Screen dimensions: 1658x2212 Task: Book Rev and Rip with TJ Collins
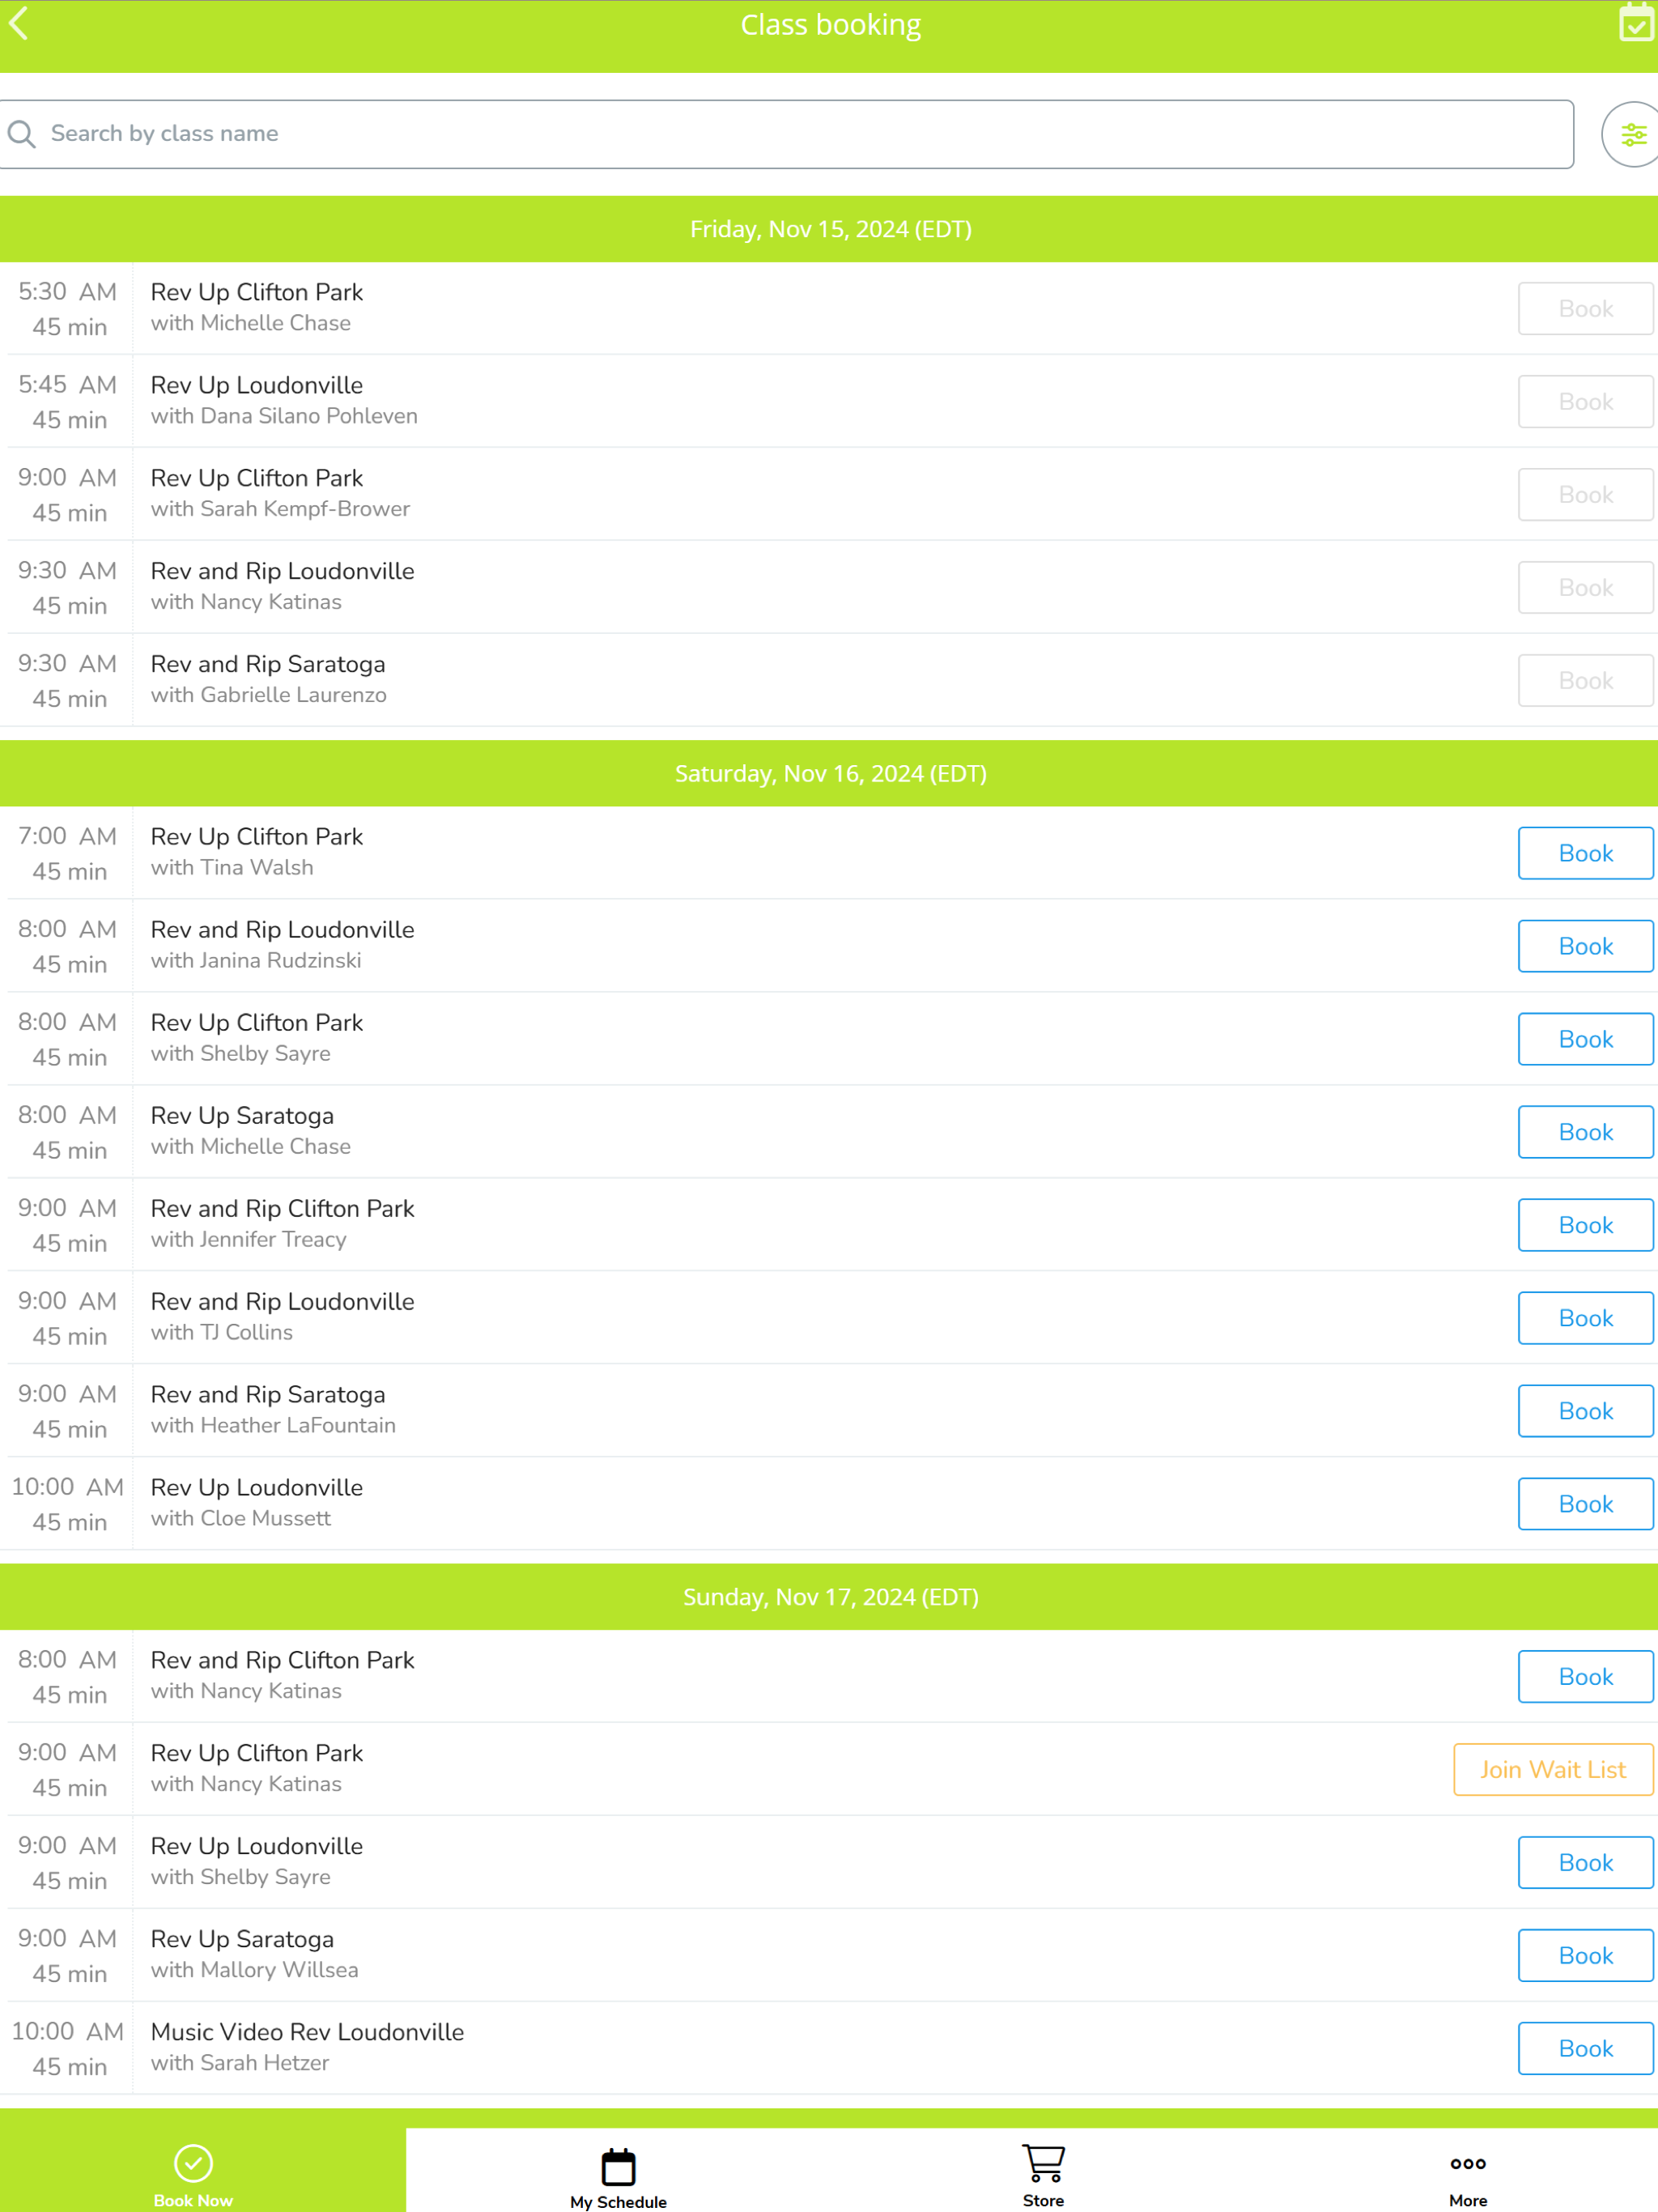click(1585, 1318)
